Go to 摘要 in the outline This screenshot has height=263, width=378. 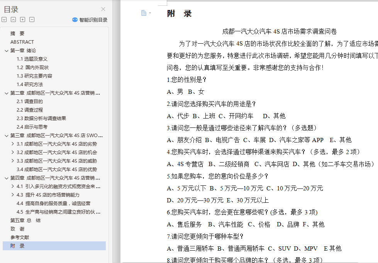click(x=17, y=34)
